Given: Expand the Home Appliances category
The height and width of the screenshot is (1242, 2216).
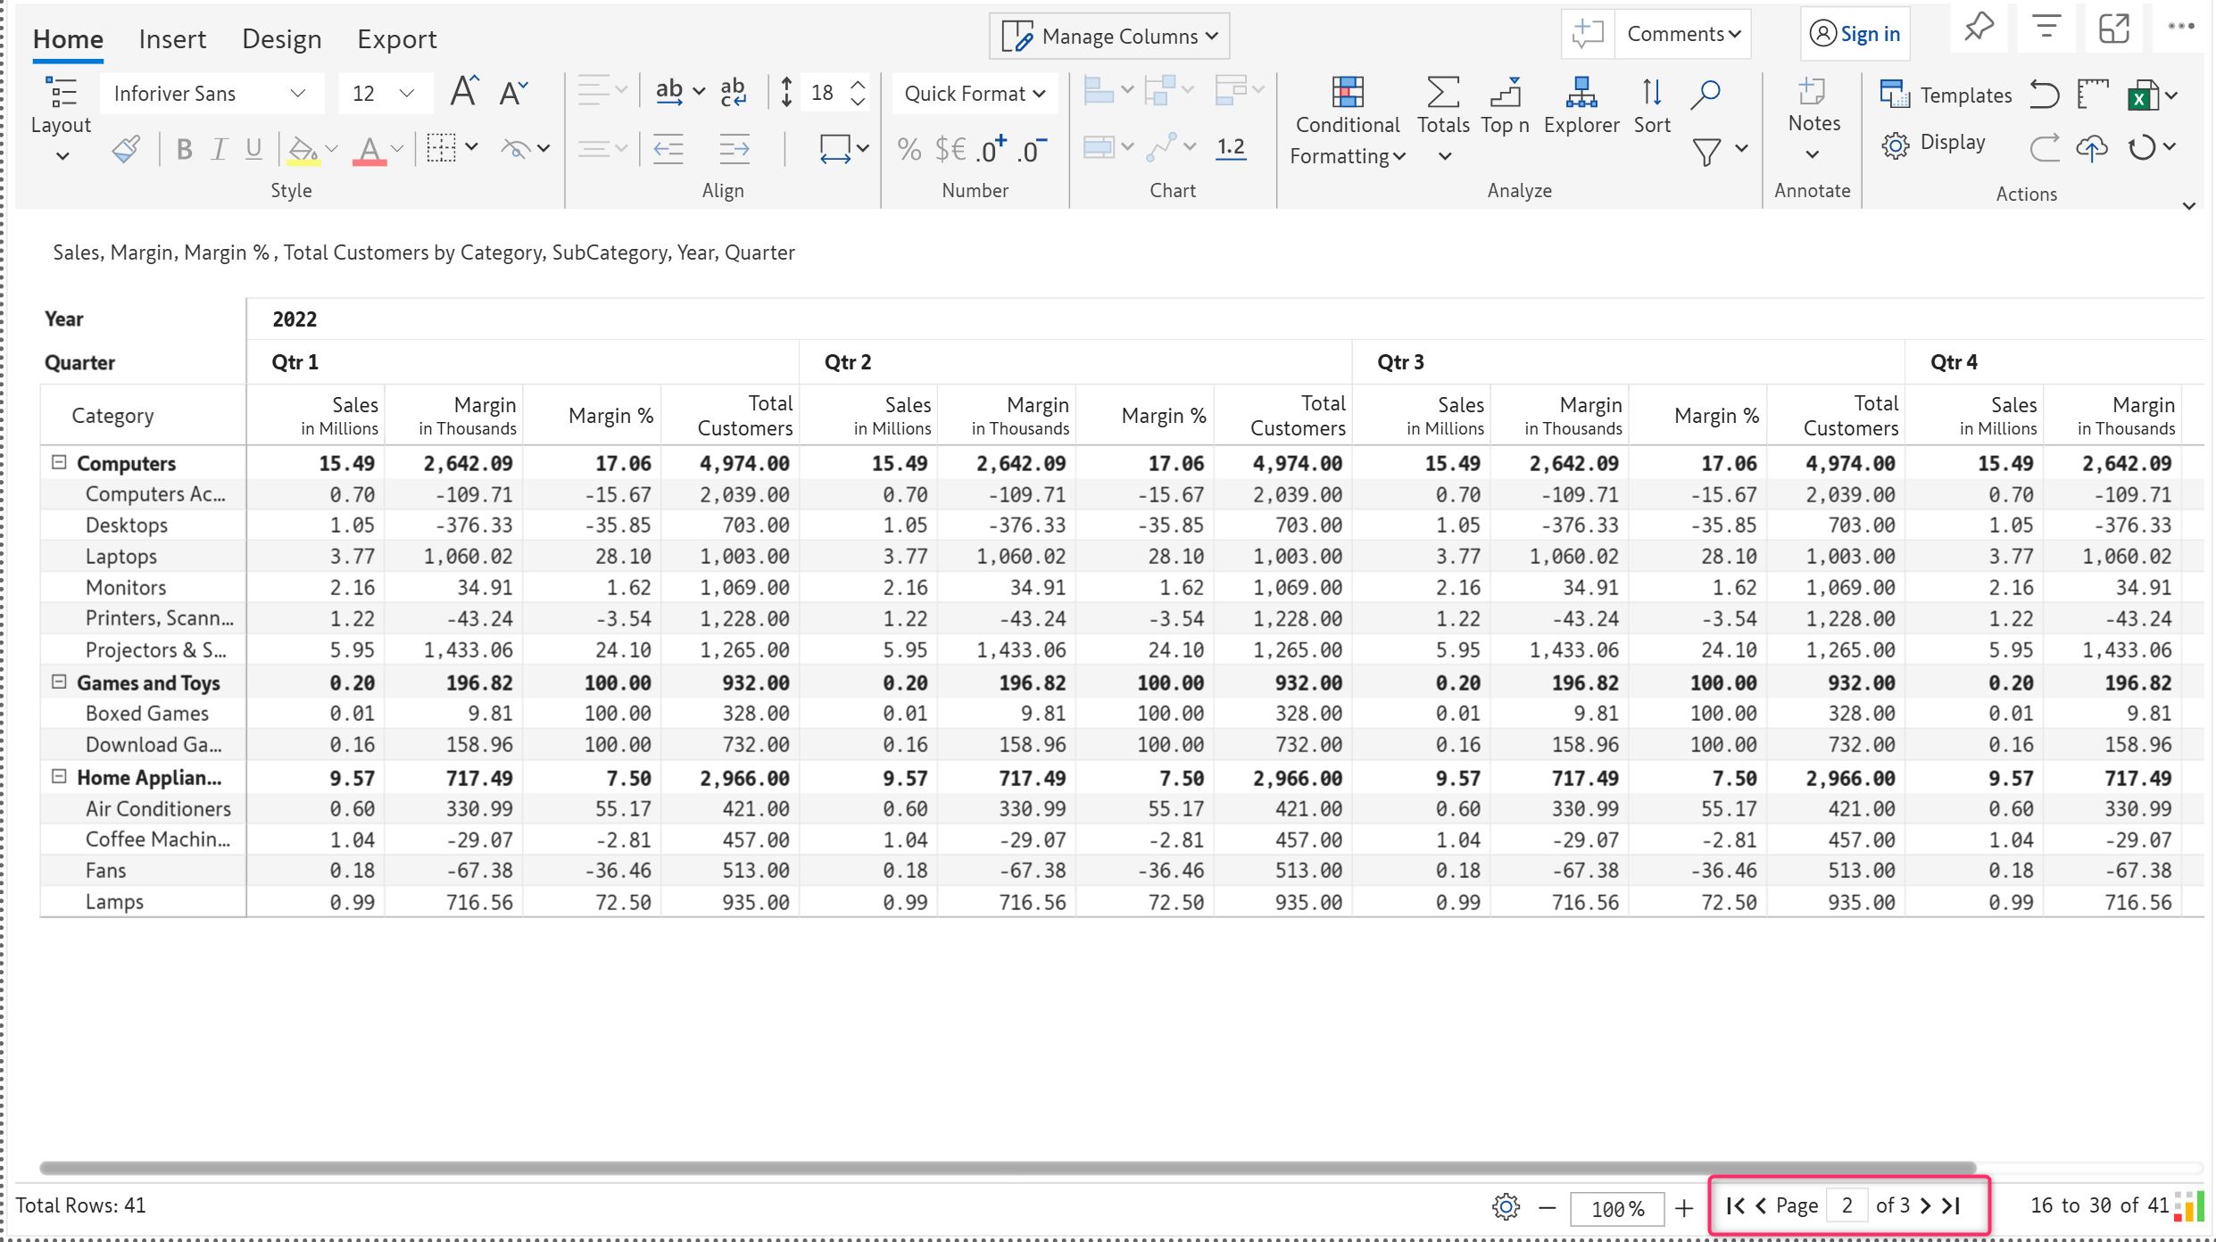Looking at the screenshot, I should pos(58,776).
